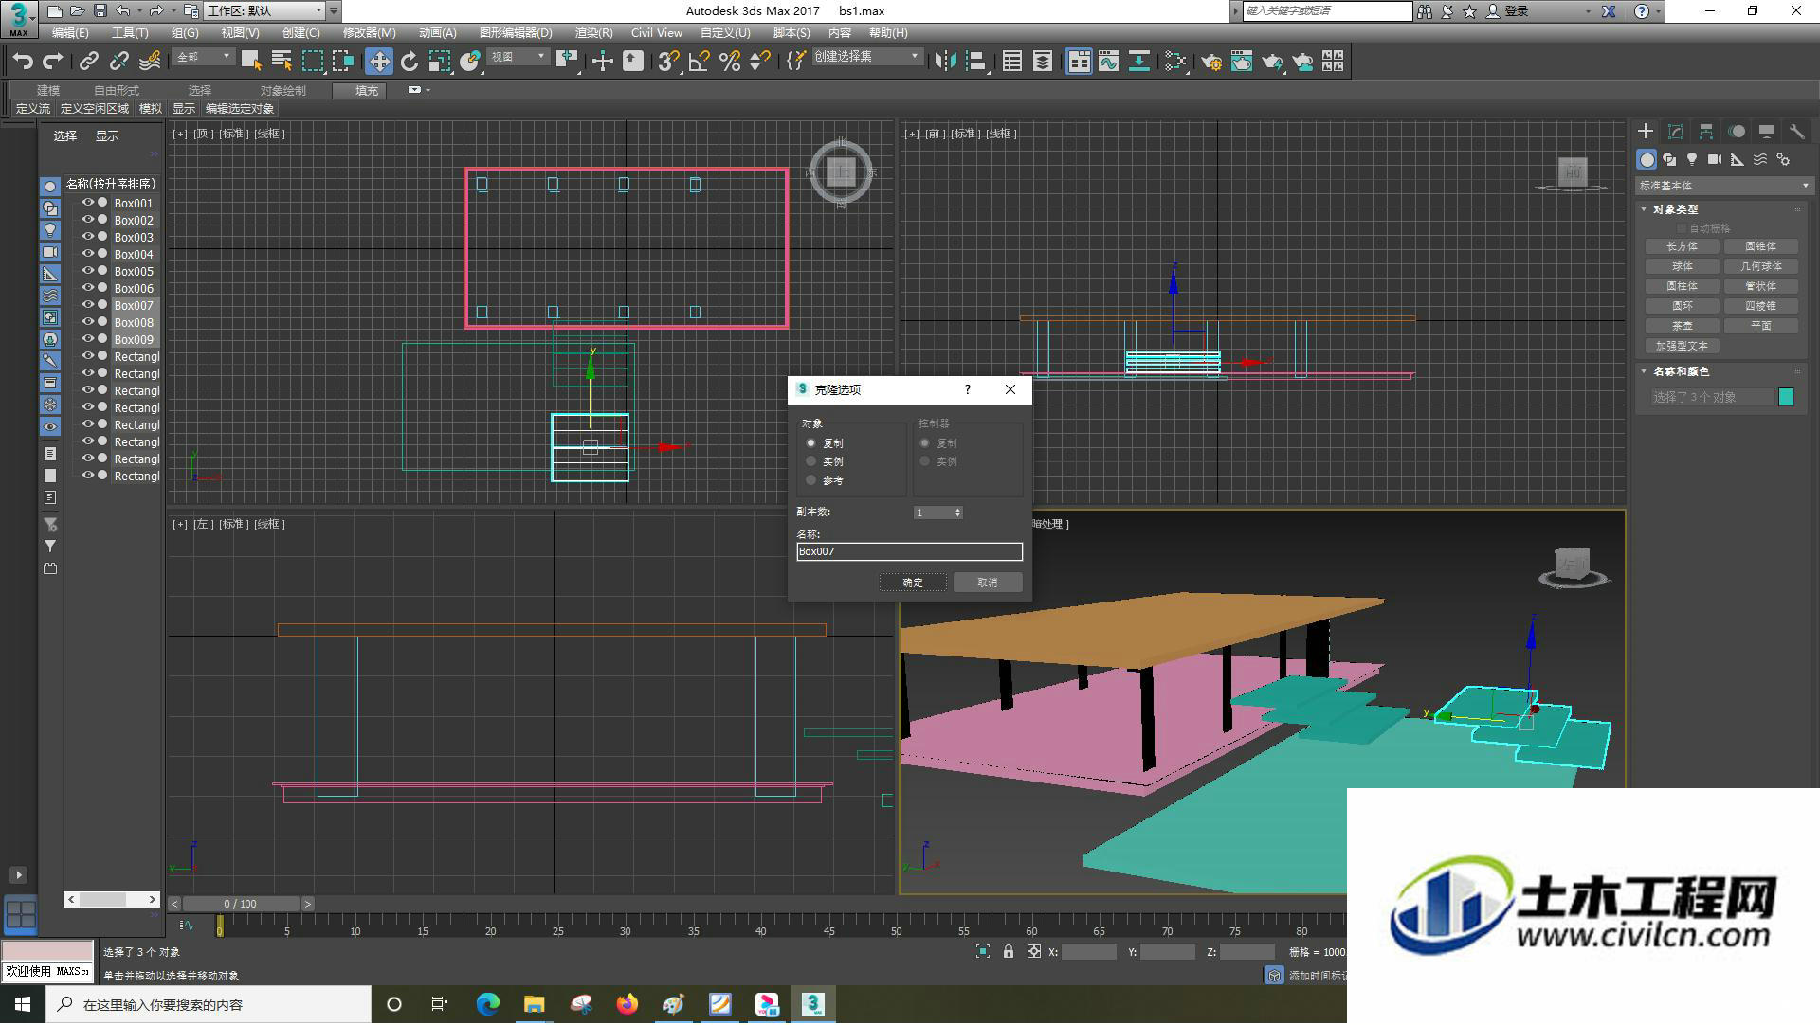Switch to the Freeform ribbon tab

coord(116,91)
